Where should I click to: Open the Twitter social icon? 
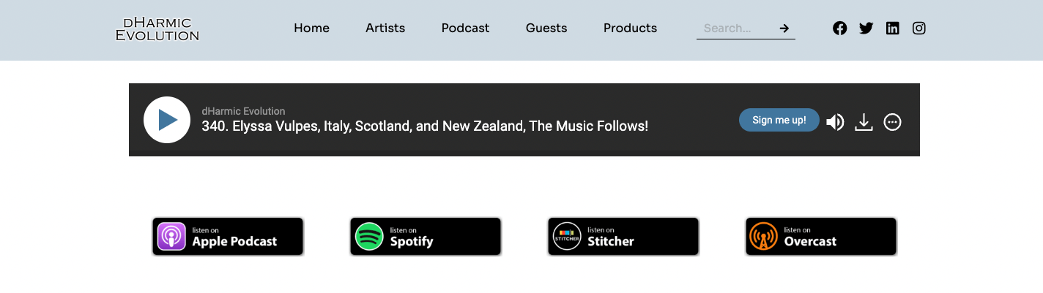point(866,28)
